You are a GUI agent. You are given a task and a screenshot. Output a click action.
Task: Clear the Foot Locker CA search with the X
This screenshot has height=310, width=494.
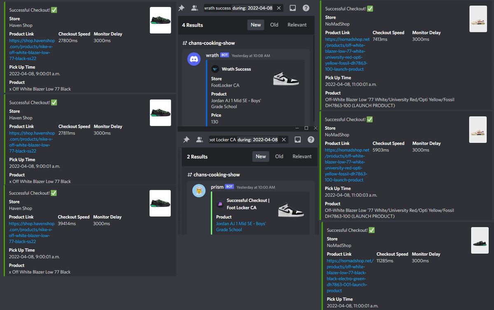(x=284, y=140)
